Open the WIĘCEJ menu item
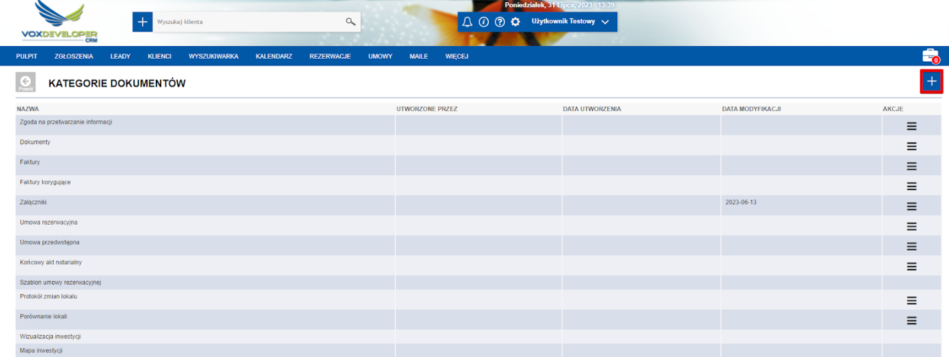The image size is (949, 357). 457,56
